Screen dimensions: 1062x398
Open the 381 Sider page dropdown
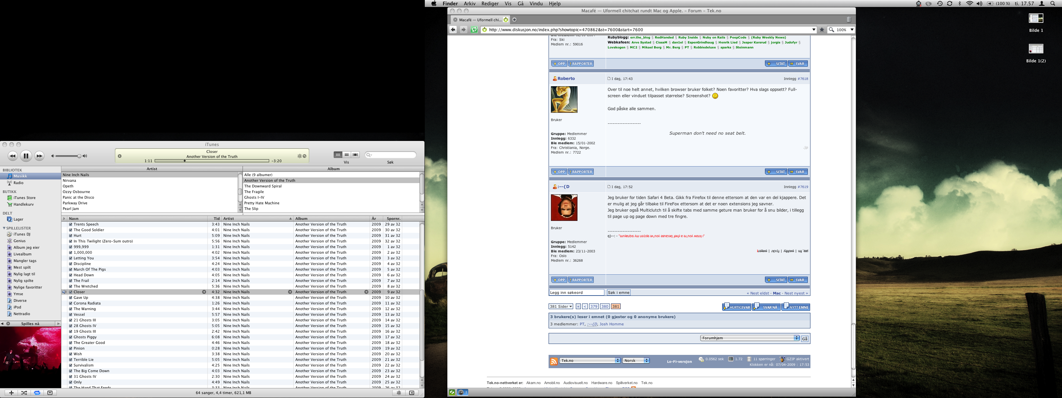point(561,306)
